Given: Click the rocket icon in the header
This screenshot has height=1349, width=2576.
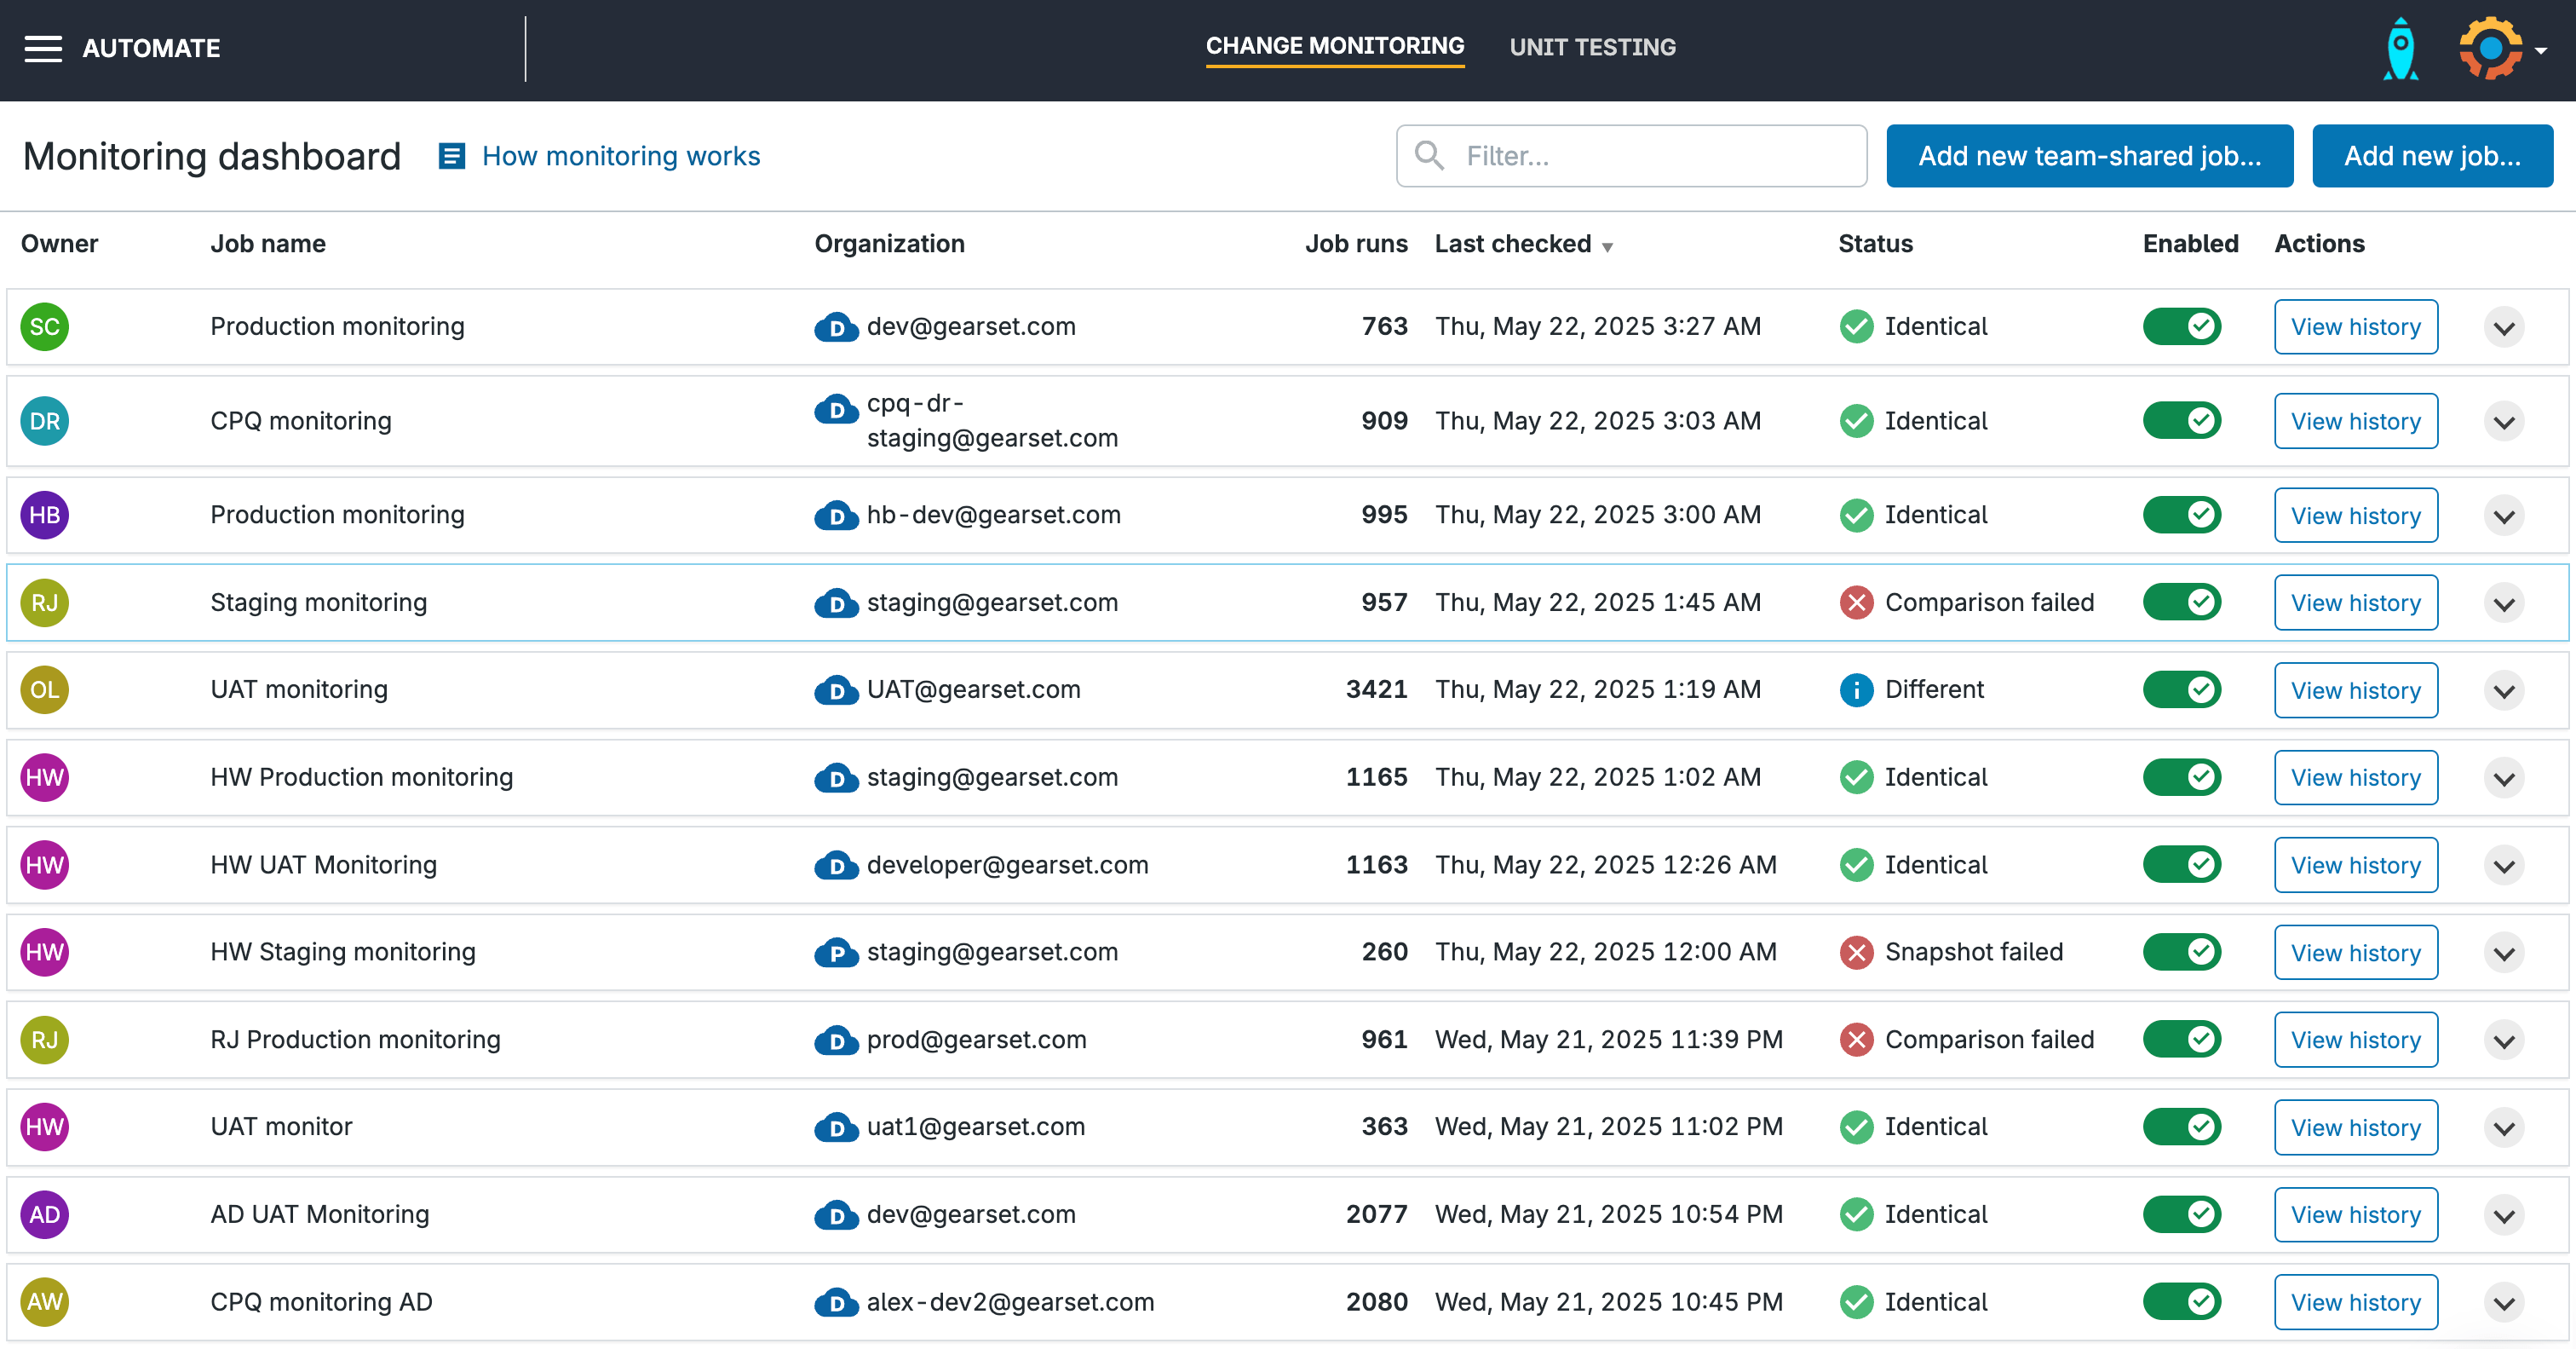Looking at the screenshot, I should [2400, 48].
